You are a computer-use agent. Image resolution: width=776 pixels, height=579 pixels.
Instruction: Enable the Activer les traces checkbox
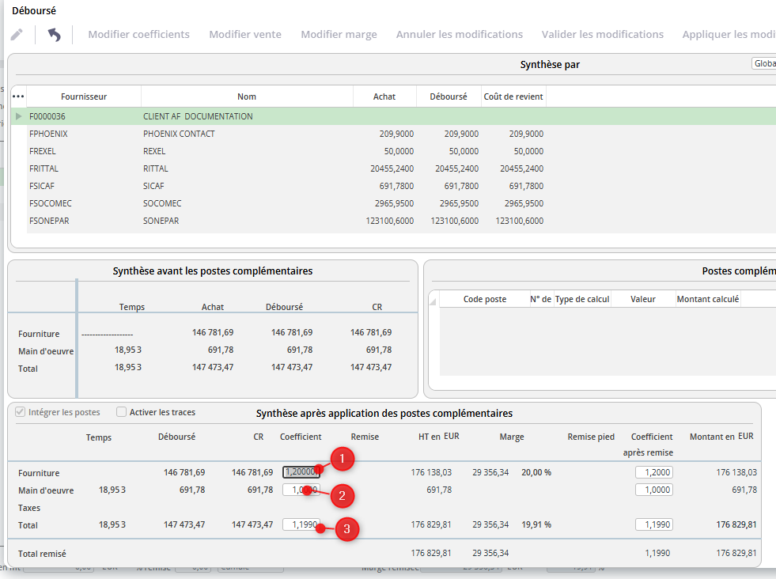(x=121, y=412)
